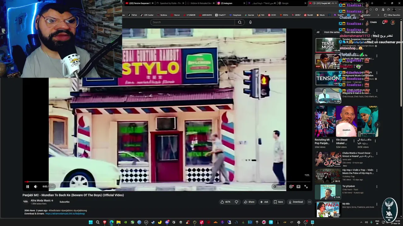
Task: Toggle subtitles/captions in the player
Action: coord(283,186)
